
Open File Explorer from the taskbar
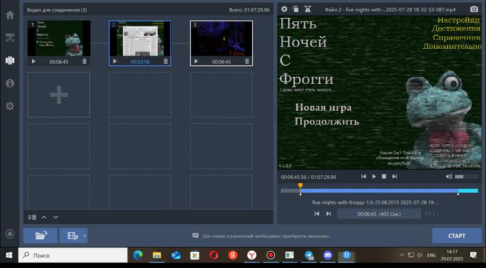tap(157, 255)
